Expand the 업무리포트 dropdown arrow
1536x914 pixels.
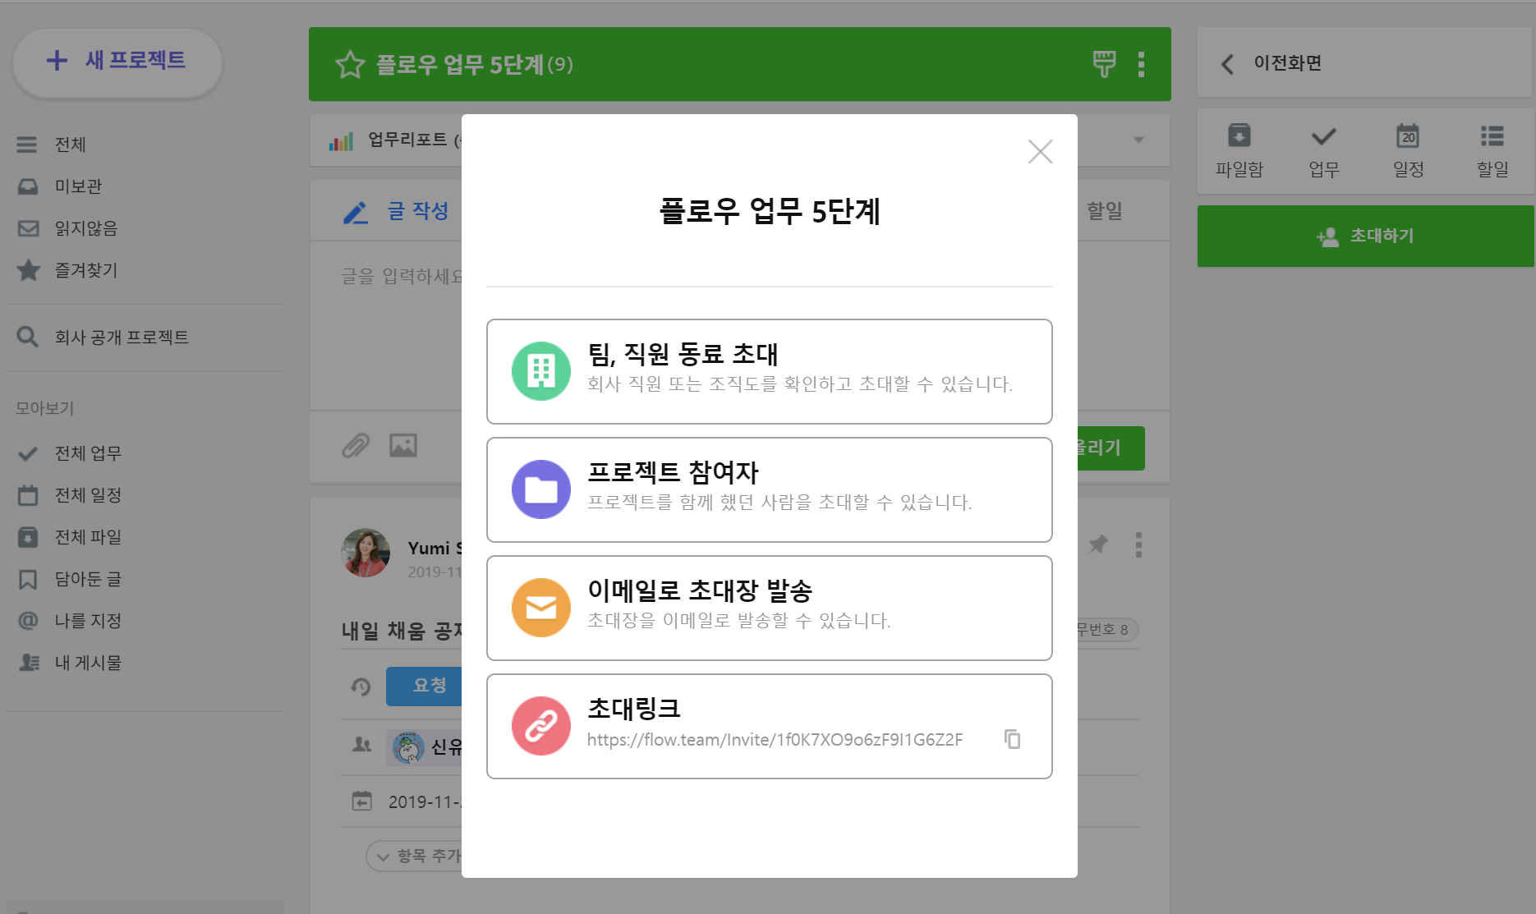[x=1138, y=140]
